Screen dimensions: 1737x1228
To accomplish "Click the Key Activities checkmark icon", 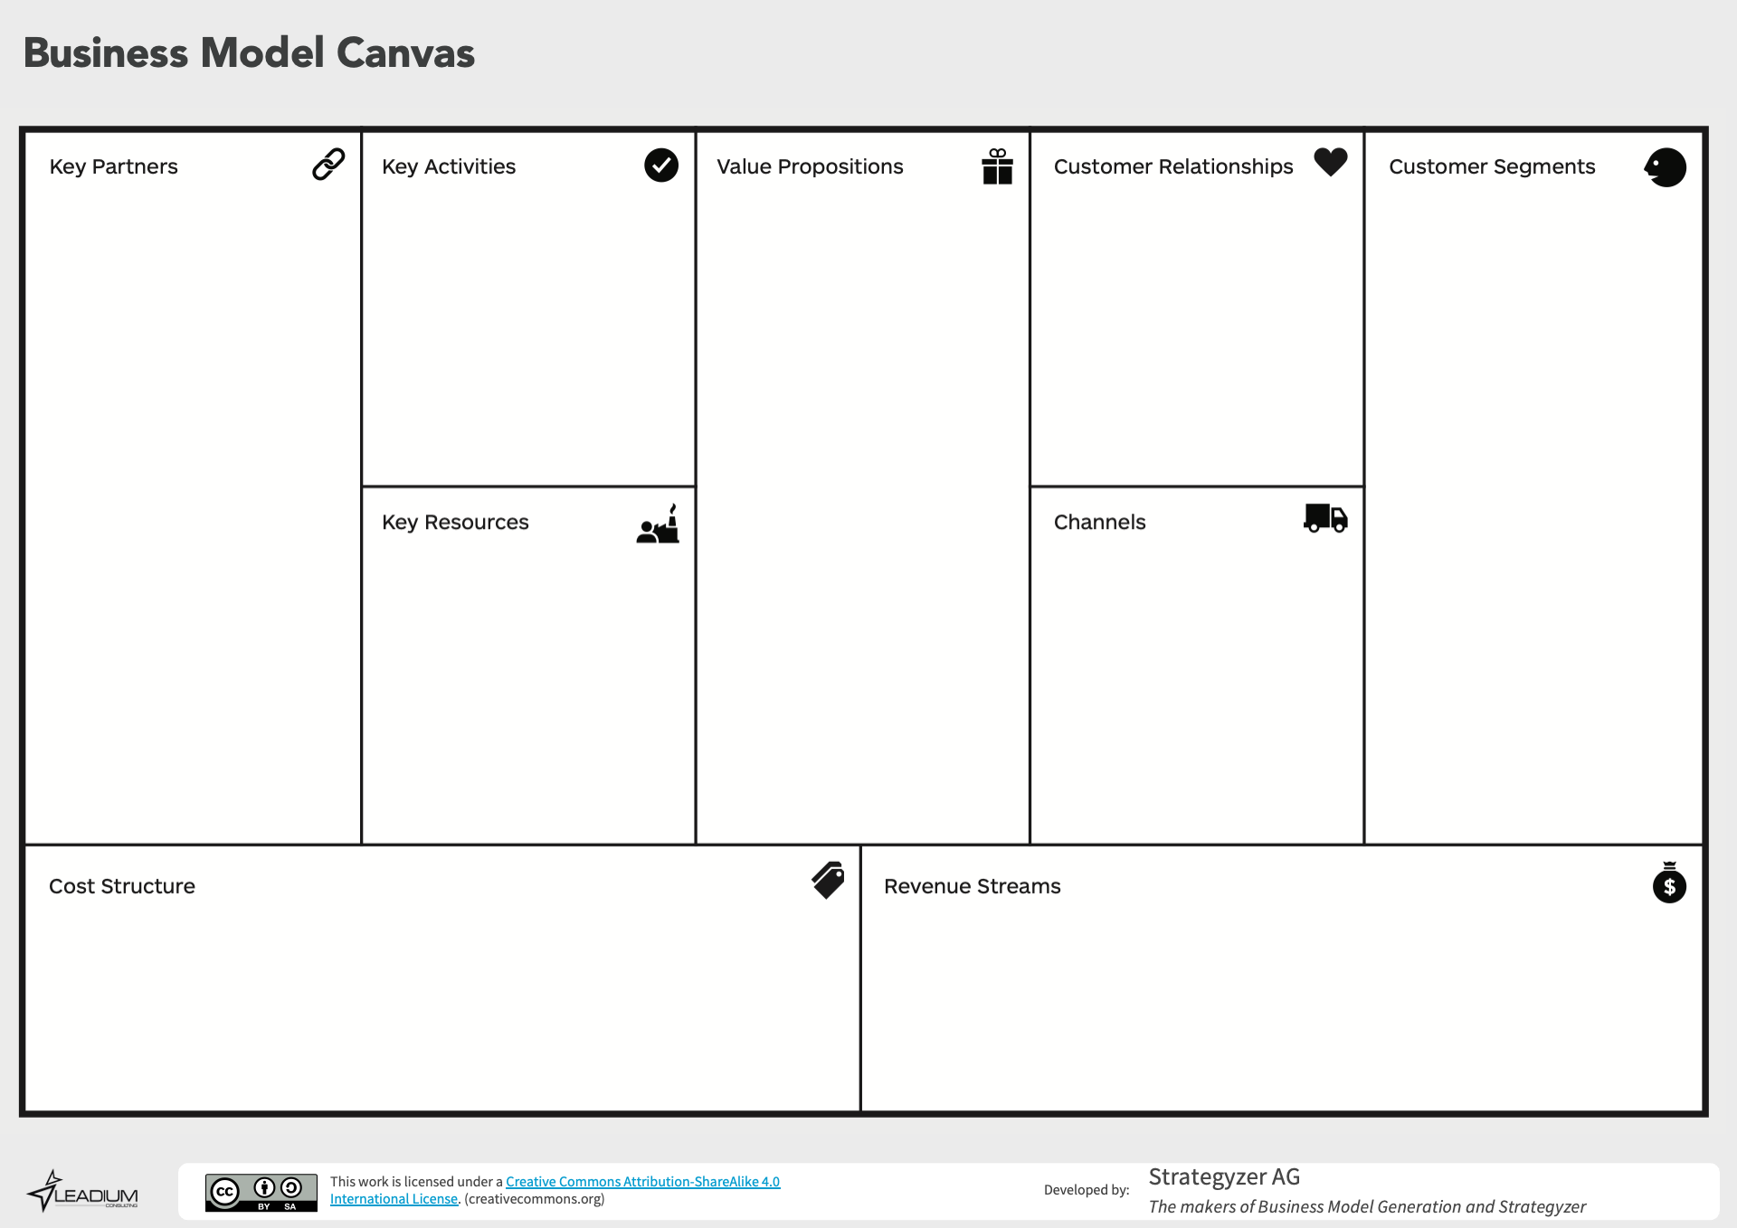I will [x=663, y=165].
